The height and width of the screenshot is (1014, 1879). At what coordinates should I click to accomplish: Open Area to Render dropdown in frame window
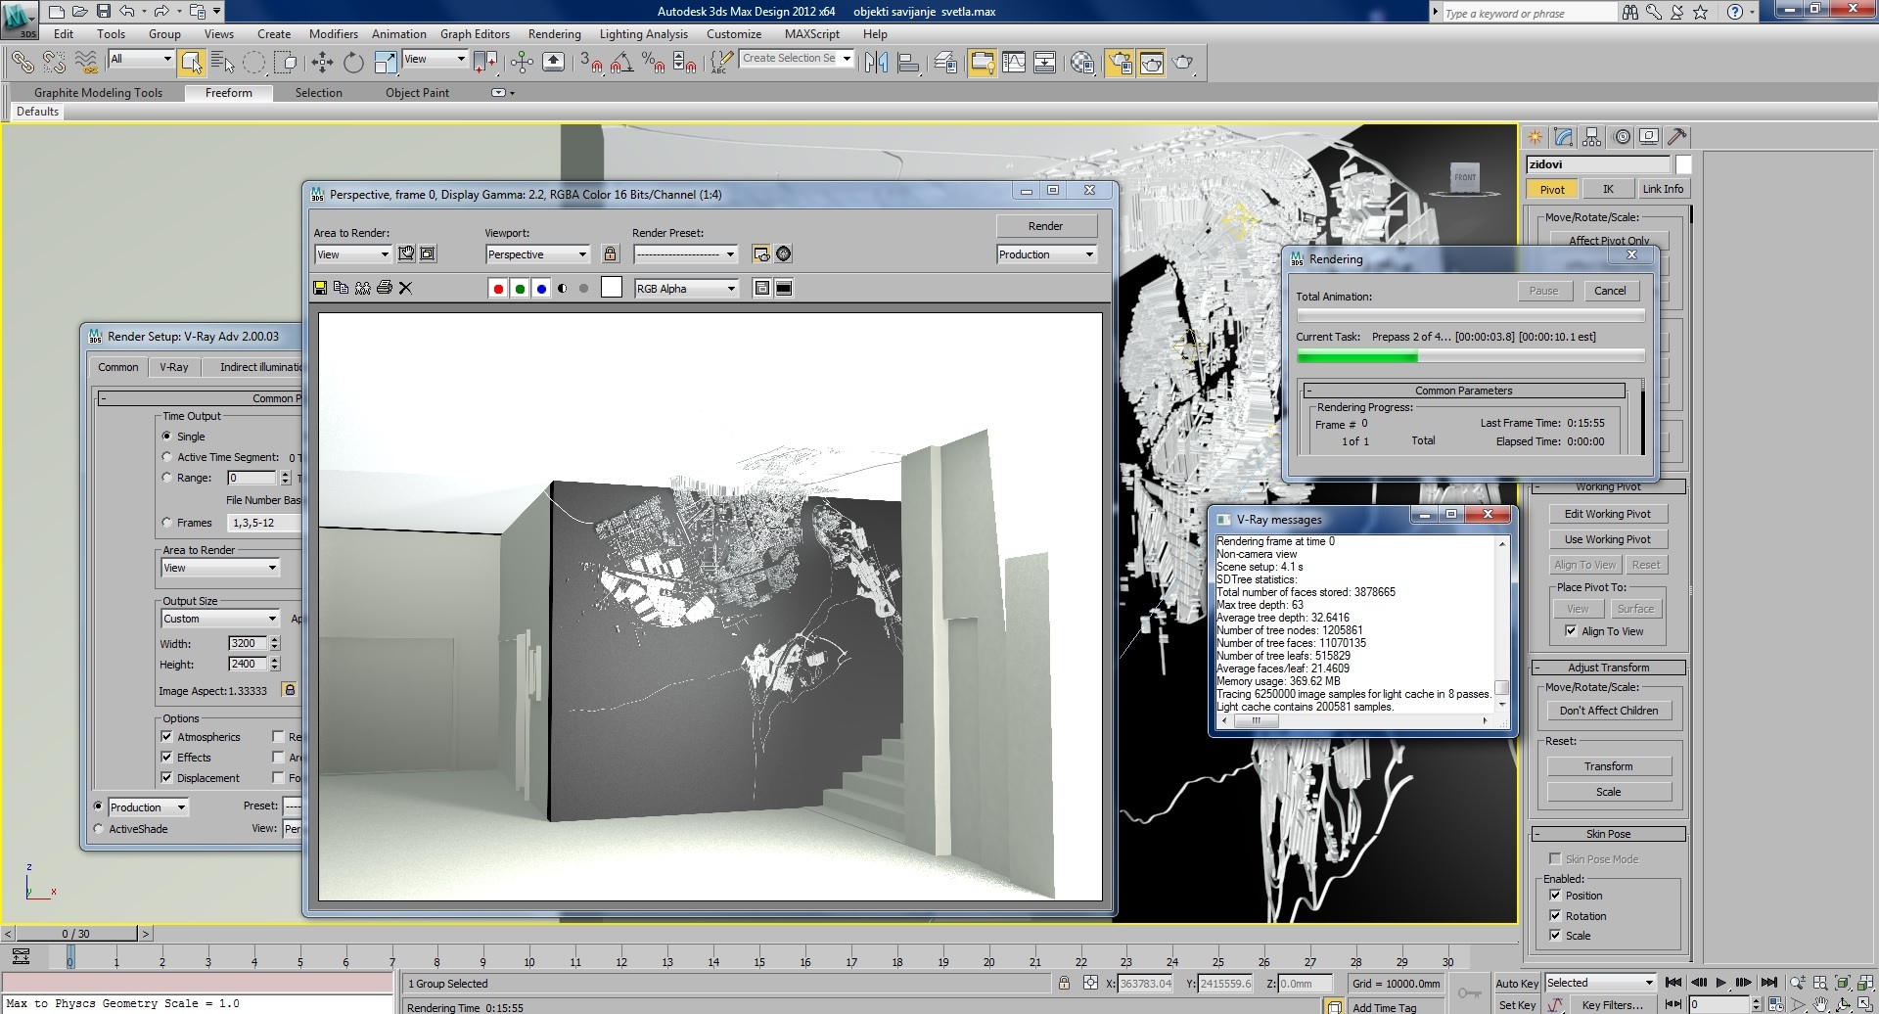coord(352,254)
